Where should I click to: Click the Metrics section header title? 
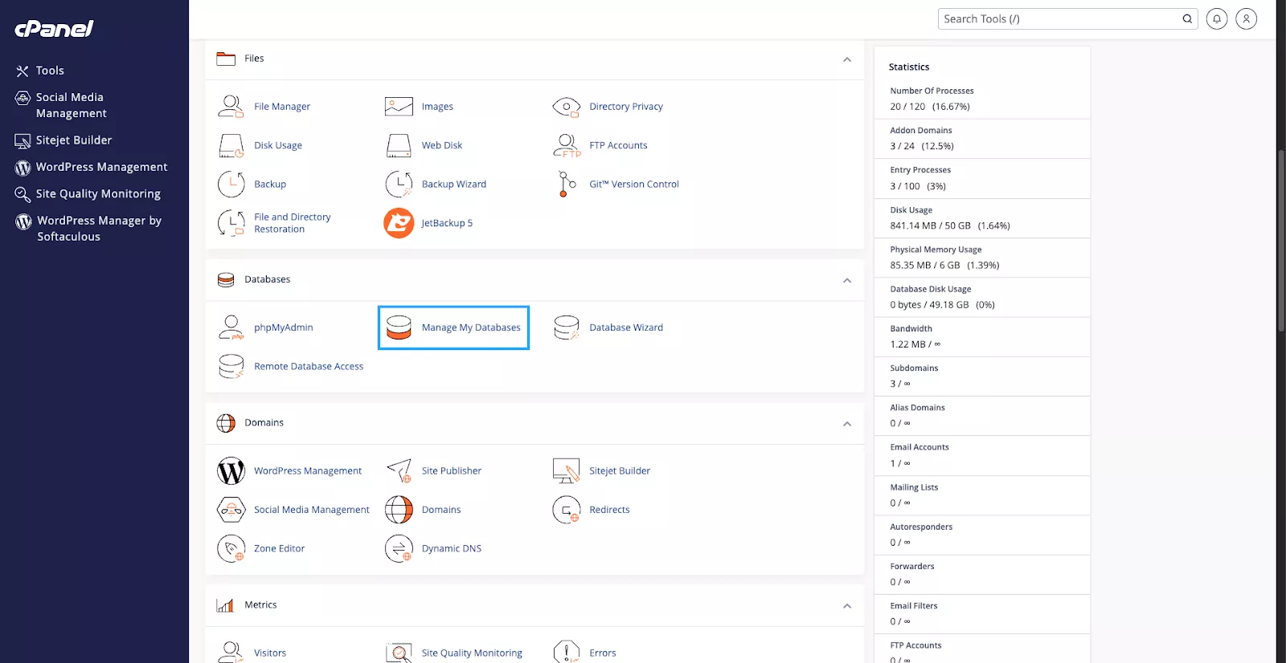(260, 604)
